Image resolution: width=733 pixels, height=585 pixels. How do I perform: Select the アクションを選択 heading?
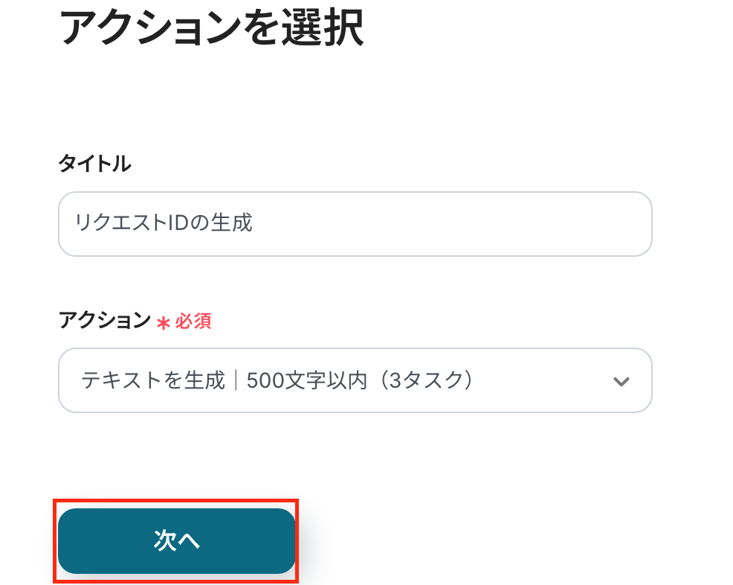[210, 30]
